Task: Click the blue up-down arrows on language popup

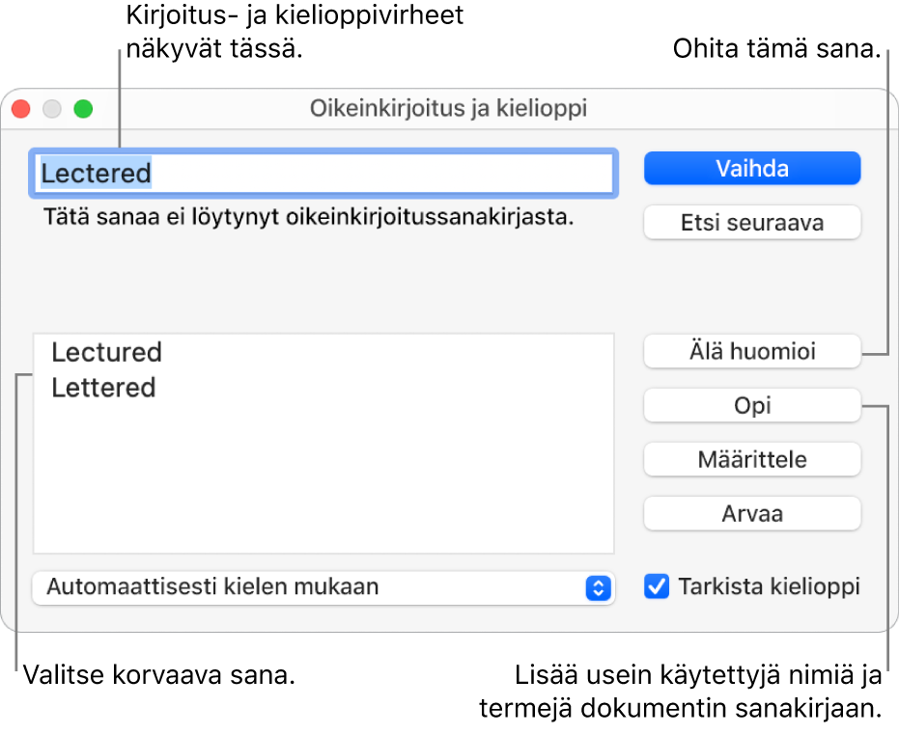Action: pyautogui.click(x=599, y=587)
